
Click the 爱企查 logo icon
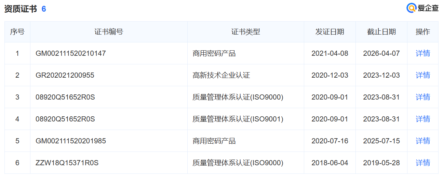click(411, 8)
